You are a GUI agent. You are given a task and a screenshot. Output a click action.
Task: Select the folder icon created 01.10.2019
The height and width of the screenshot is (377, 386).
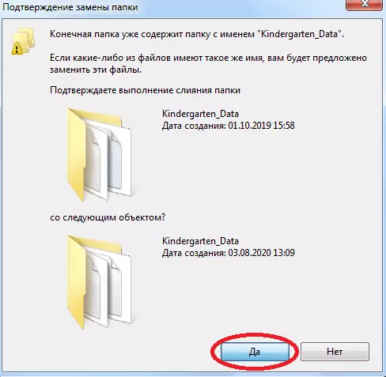(x=99, y=155)
